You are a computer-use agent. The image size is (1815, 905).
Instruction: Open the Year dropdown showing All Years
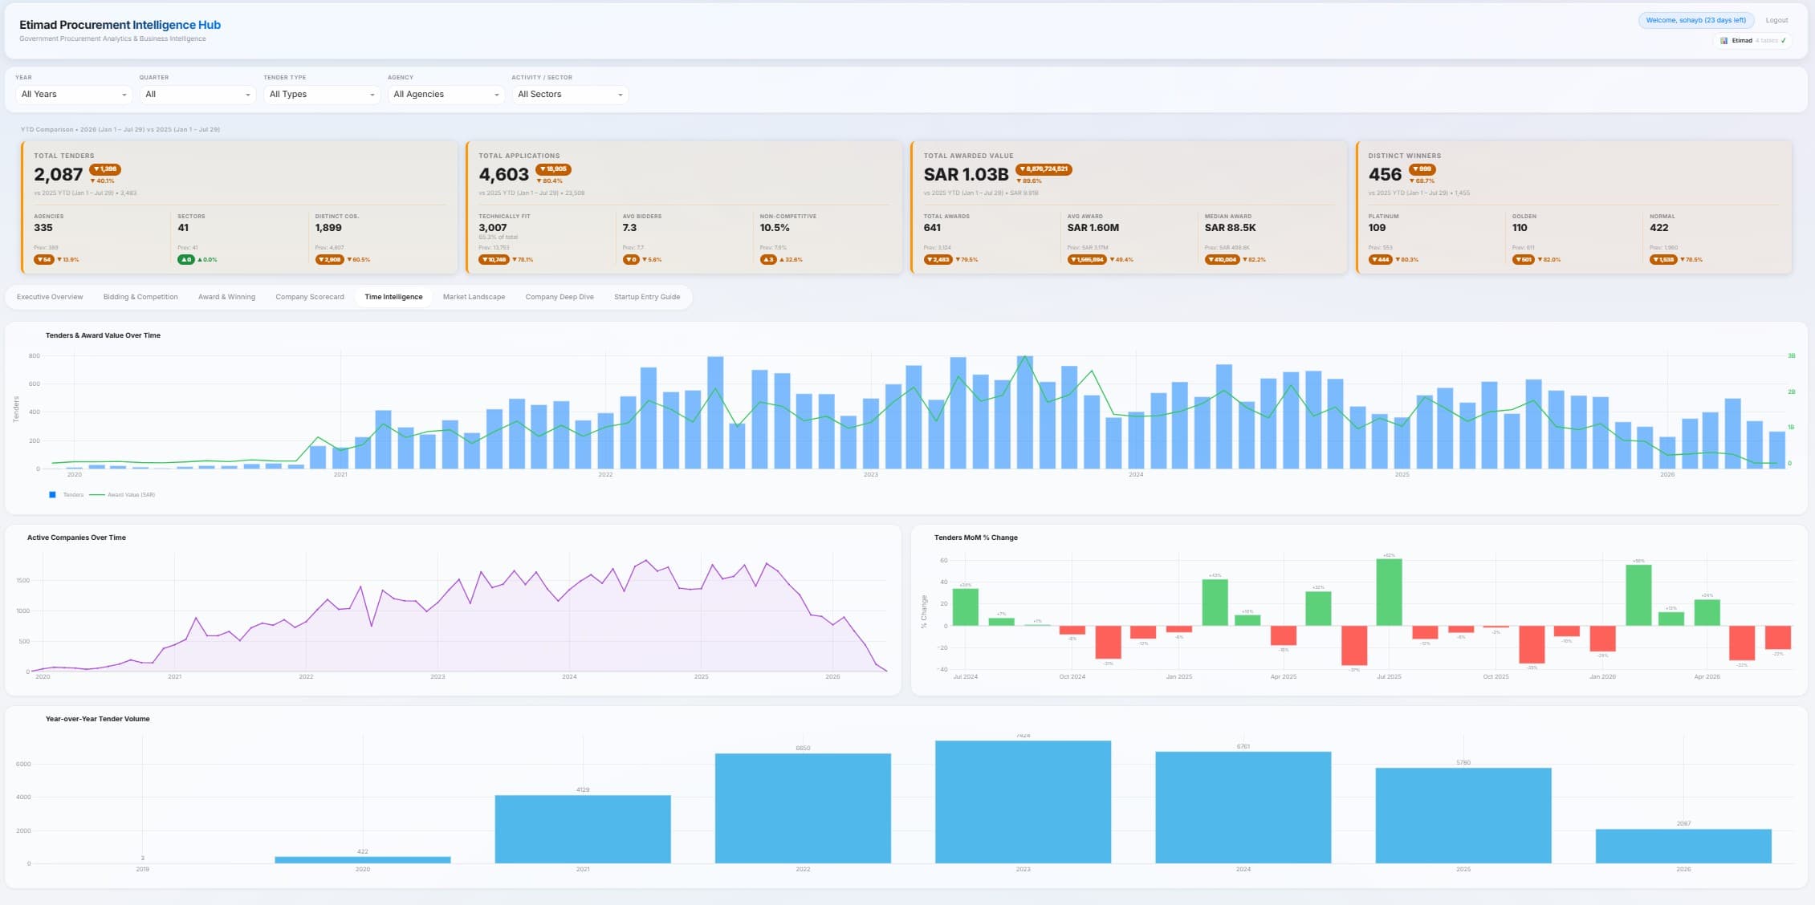(74, 95)
